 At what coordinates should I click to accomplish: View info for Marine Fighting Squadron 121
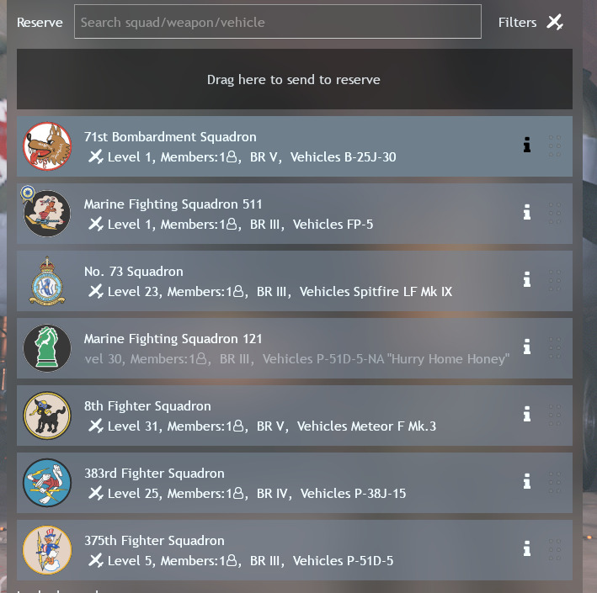(x=527, y=347)
